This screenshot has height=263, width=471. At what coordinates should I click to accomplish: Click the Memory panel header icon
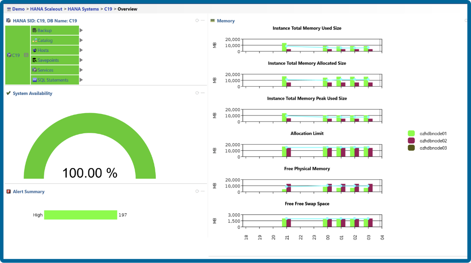[x=213, y=21]
